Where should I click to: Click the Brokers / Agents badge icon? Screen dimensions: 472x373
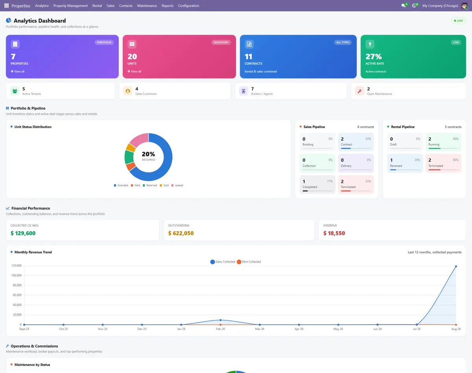point(243,91)
